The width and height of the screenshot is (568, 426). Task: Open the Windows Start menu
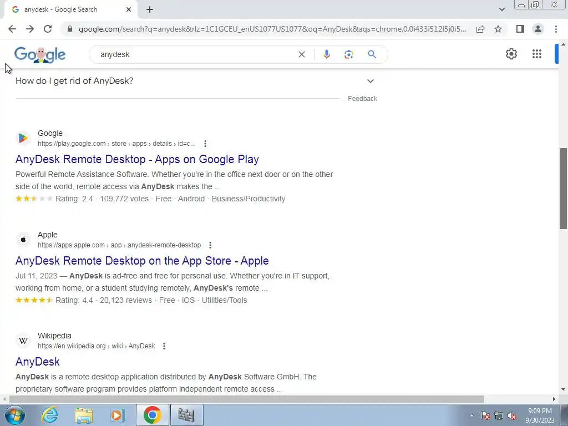coord(15,415)
